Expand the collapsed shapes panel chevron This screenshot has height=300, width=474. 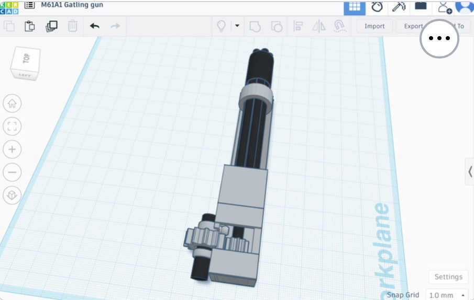[x=470, y=172]
